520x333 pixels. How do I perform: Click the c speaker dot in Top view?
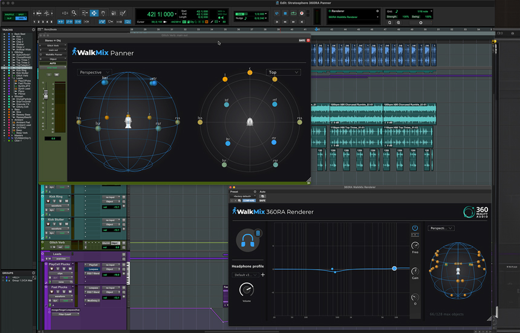tap(250, 72)
